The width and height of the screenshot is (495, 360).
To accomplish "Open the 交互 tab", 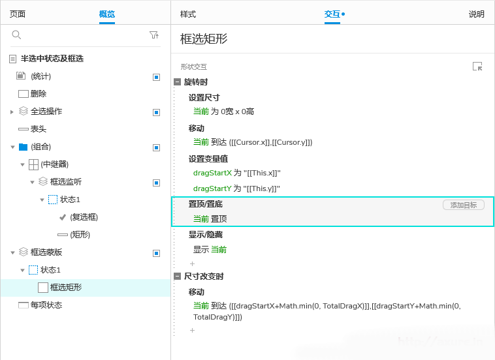I will (x=332, y=14).
